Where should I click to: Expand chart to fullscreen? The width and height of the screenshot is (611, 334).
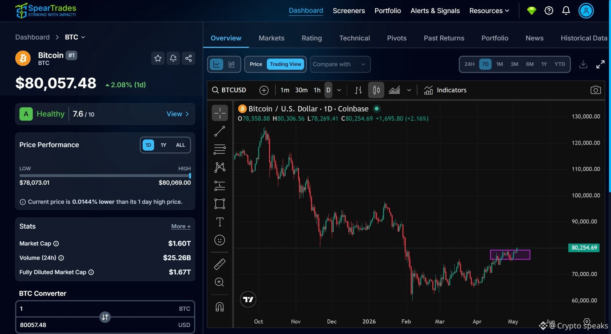pos(600,64)
